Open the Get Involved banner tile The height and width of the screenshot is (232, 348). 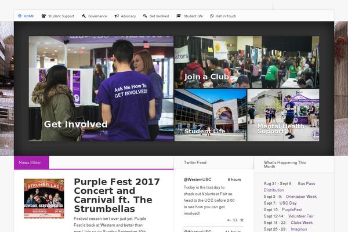(x=101, y=89)
